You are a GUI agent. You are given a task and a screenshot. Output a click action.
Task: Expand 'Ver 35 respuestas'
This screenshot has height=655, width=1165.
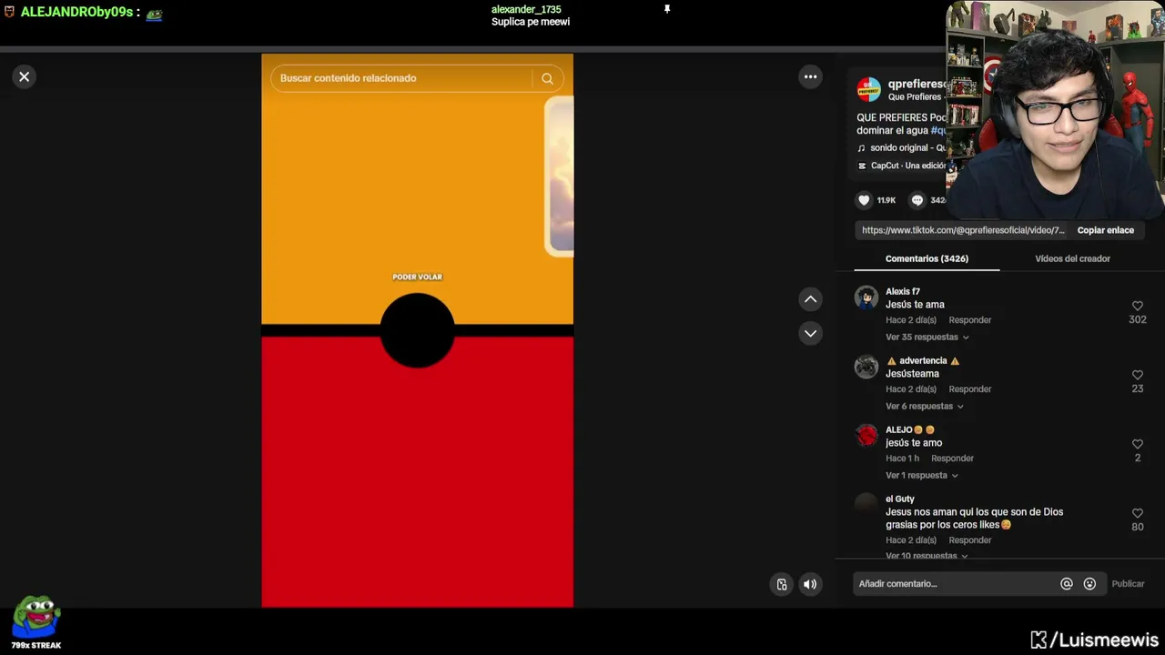tap(927, 338)
